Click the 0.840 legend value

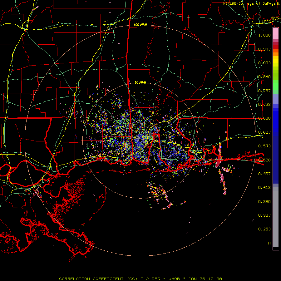[x=264, y=77]
